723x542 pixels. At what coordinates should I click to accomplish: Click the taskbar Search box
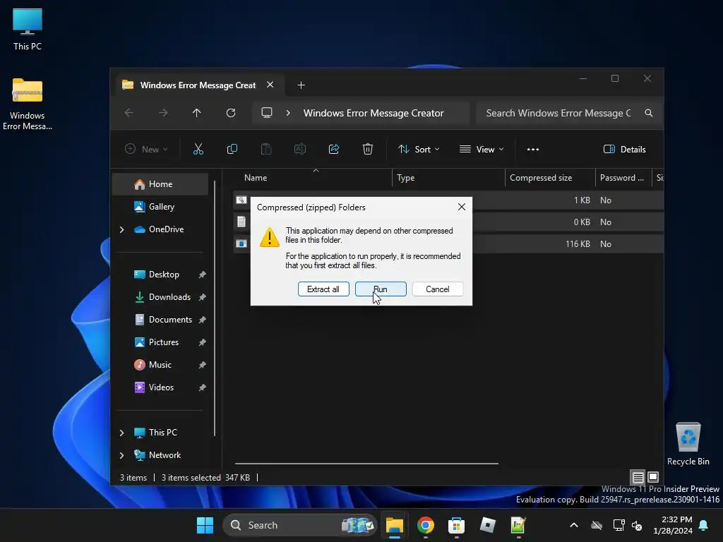299,525
